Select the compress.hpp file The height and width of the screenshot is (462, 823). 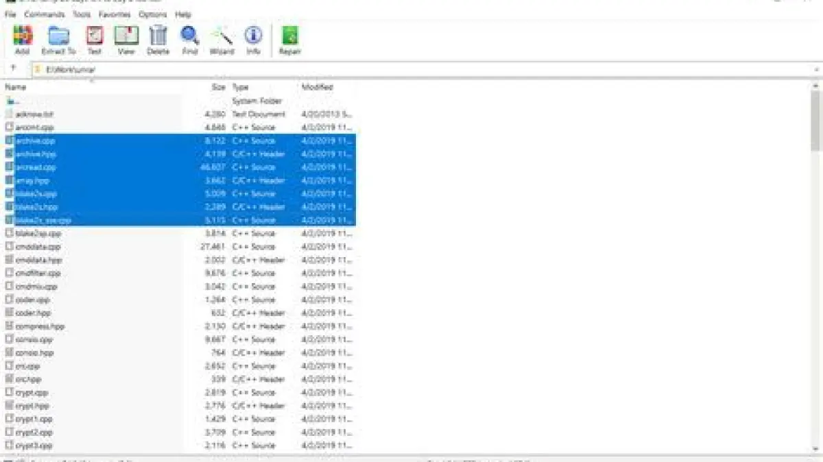(x=40, y=326)
